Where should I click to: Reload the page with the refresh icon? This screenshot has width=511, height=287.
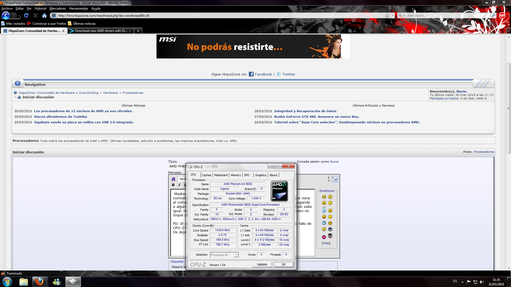pyautogui.click(x=26, y=15)
